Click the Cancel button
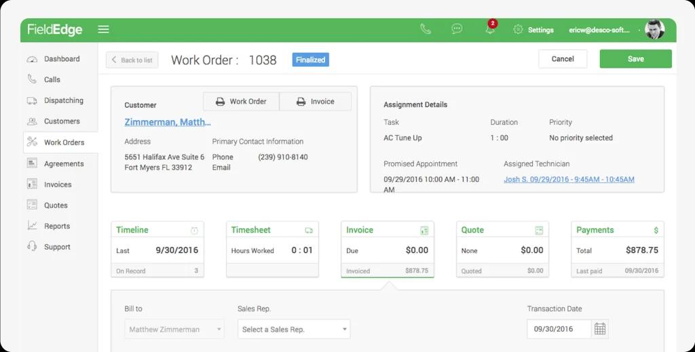The image size is (695, 352). click(563, 59)
